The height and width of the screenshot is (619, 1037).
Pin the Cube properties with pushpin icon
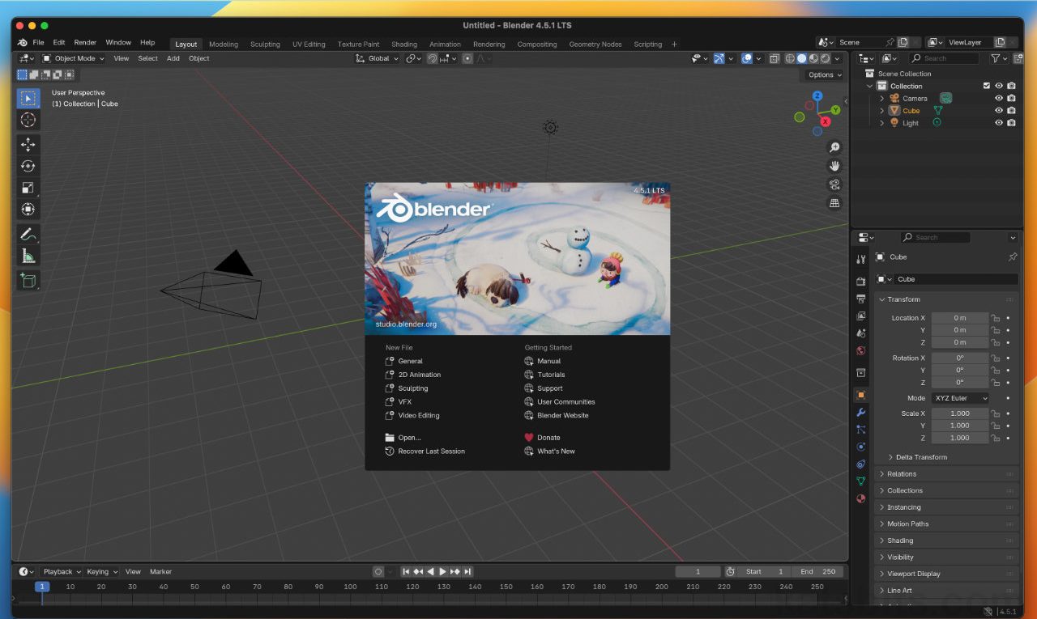coord(1012,257)
